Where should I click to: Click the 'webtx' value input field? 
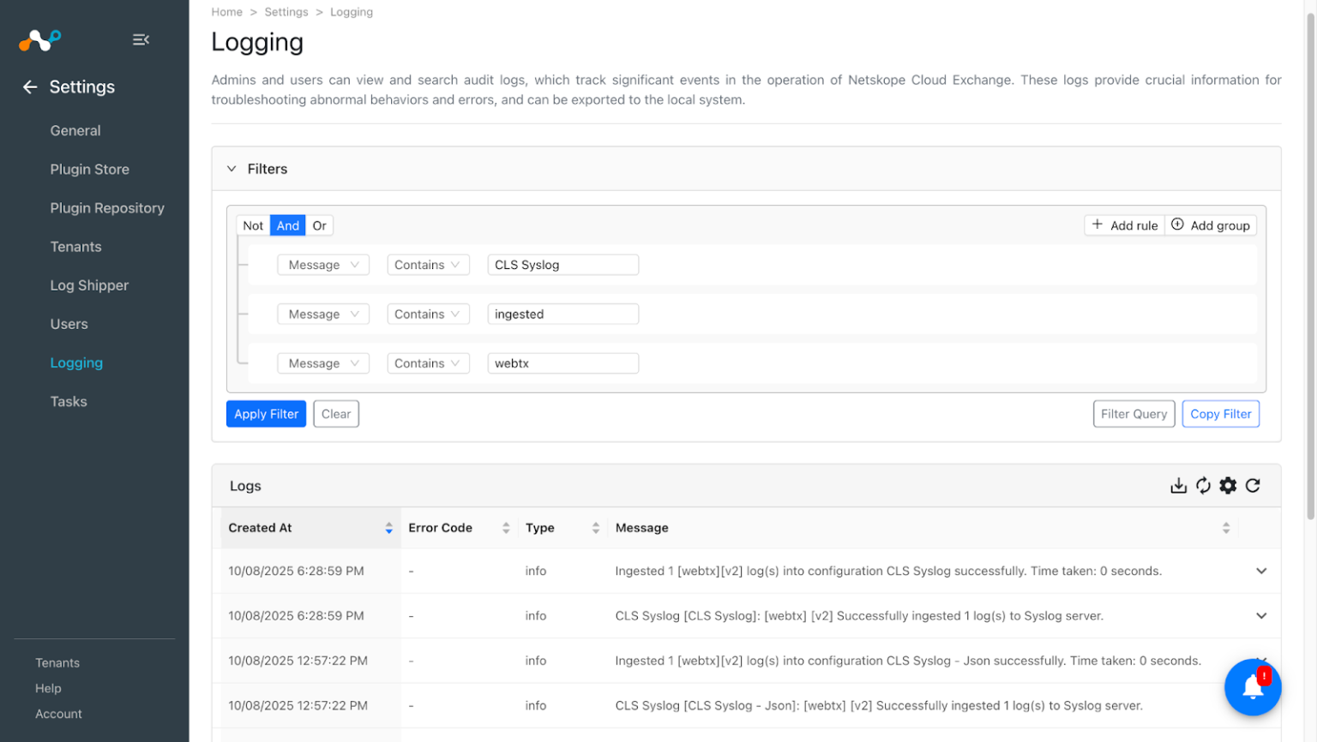click(x=563, y=363)
